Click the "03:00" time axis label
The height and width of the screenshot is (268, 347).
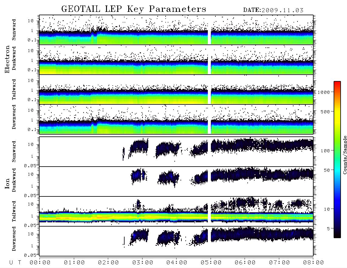(x=143, y=263)
